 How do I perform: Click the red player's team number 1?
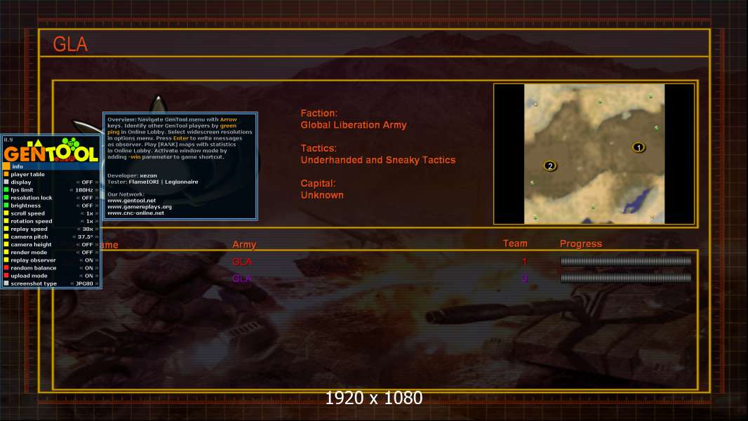[x=524, y=261]
